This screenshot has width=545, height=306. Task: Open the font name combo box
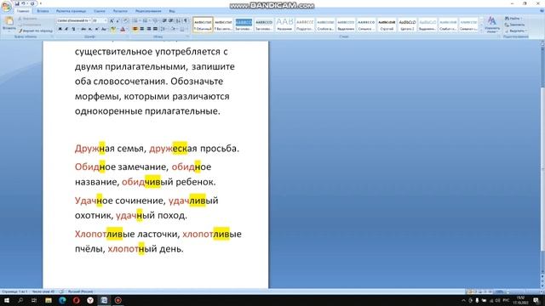click(74, 20)
